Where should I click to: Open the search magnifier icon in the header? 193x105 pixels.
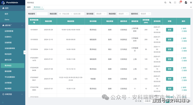coord(165,3)
